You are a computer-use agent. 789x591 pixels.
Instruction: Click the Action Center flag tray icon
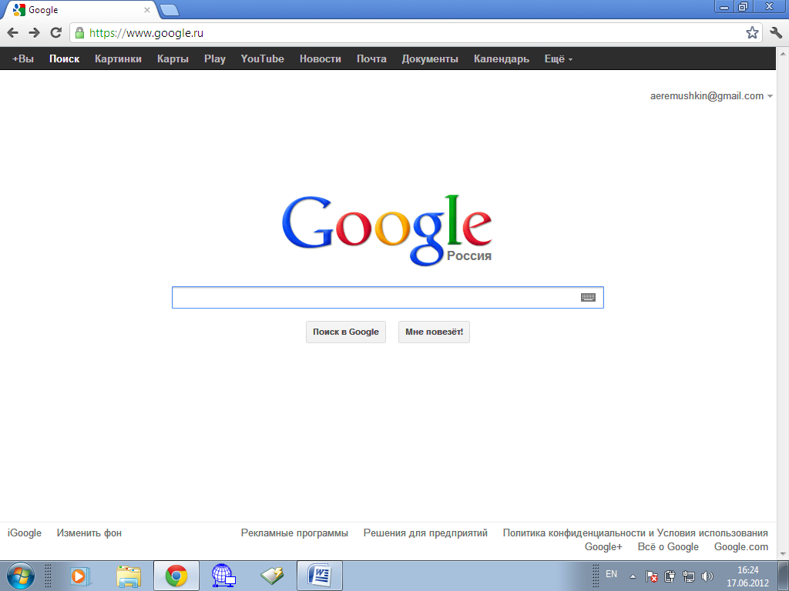pyautogui.click(x=651, y=576)
